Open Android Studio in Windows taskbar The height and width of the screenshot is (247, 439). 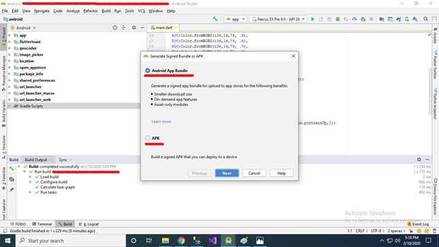coord(228,241)
